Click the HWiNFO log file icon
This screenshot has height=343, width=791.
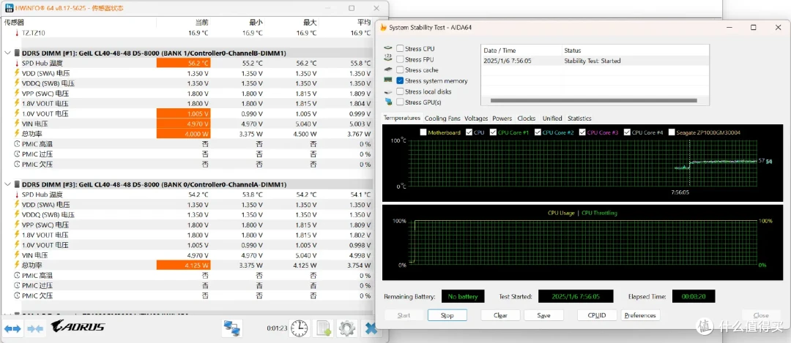coord(323,328)
